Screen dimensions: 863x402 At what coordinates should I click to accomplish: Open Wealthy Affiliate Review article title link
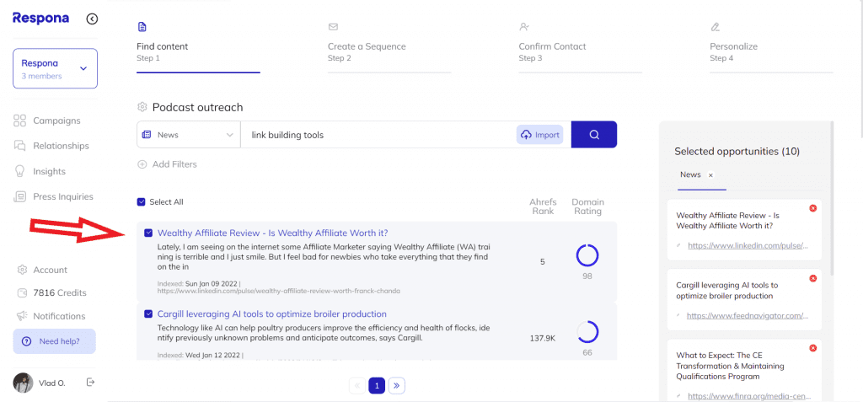272,233
